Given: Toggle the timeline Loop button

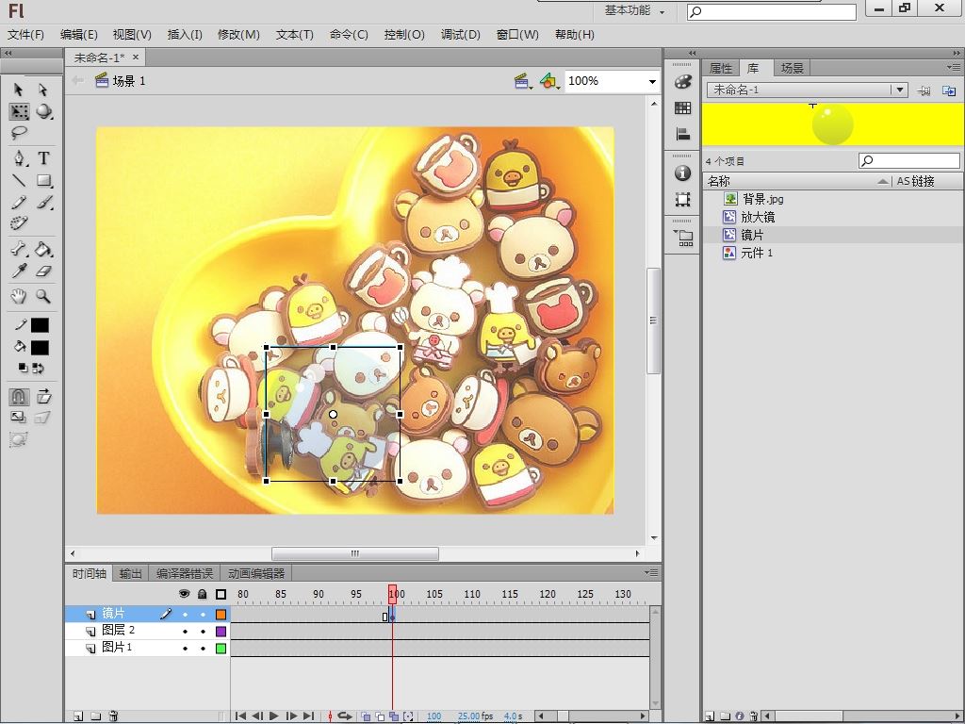Looking at the screenshot, I should click(x=345, y=716).
